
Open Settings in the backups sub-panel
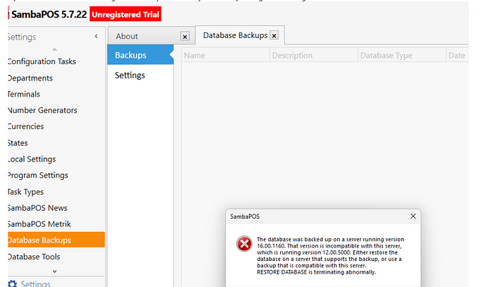point(130,75)
